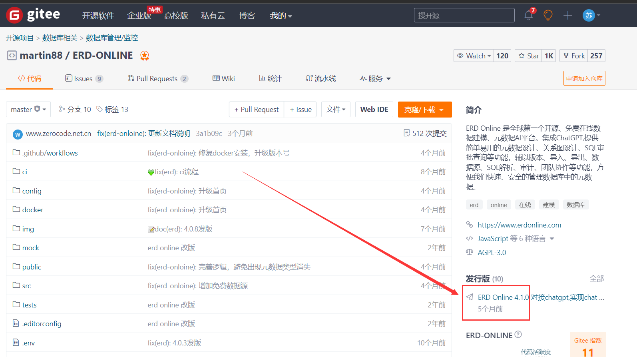Open the src folder
The height and width of the screenshot is (357, 637).
tap(26, 285)
